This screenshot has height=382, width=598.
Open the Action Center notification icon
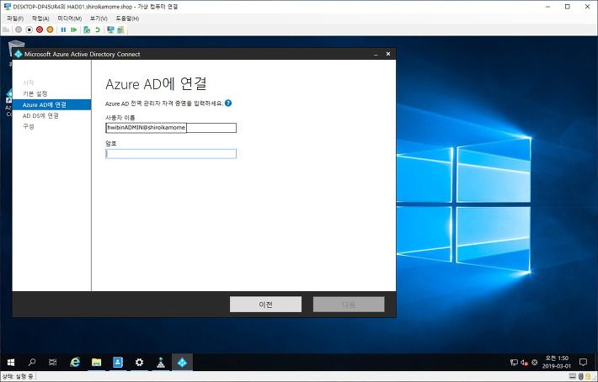(x=583, y=362)
